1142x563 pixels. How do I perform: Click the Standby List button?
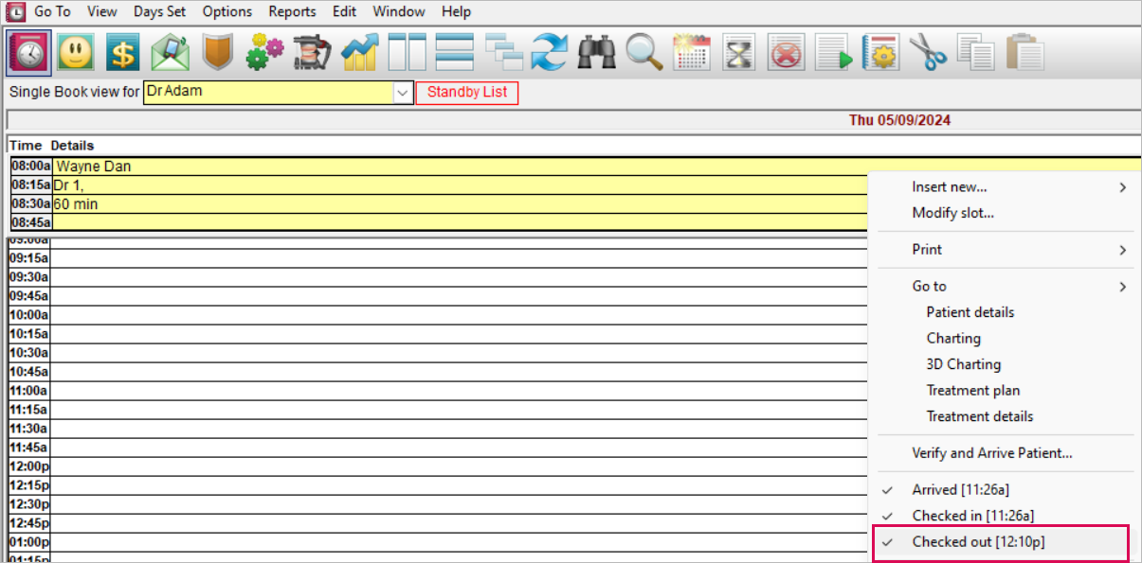pyautogui.click(x=467, y=93)
